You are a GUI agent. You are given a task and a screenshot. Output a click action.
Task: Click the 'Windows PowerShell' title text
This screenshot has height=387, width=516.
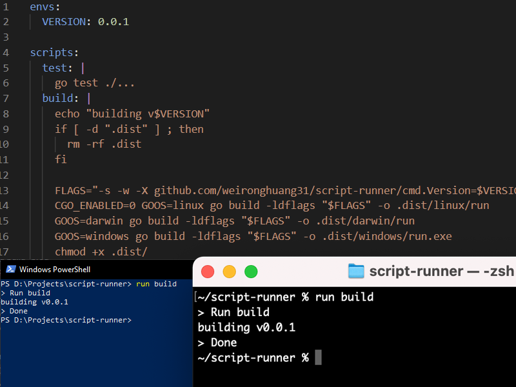click(x=55, y=270)
